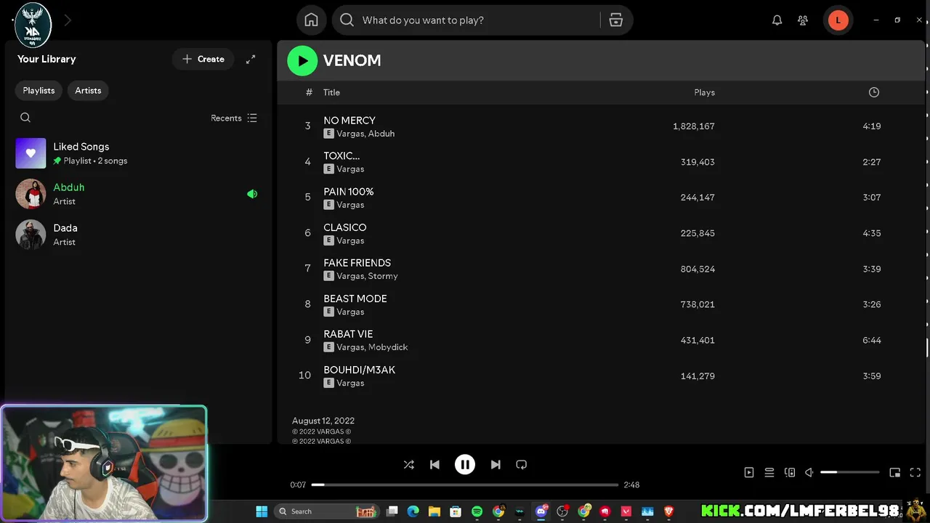Open Task View from the taskbar

coord(392,511)
